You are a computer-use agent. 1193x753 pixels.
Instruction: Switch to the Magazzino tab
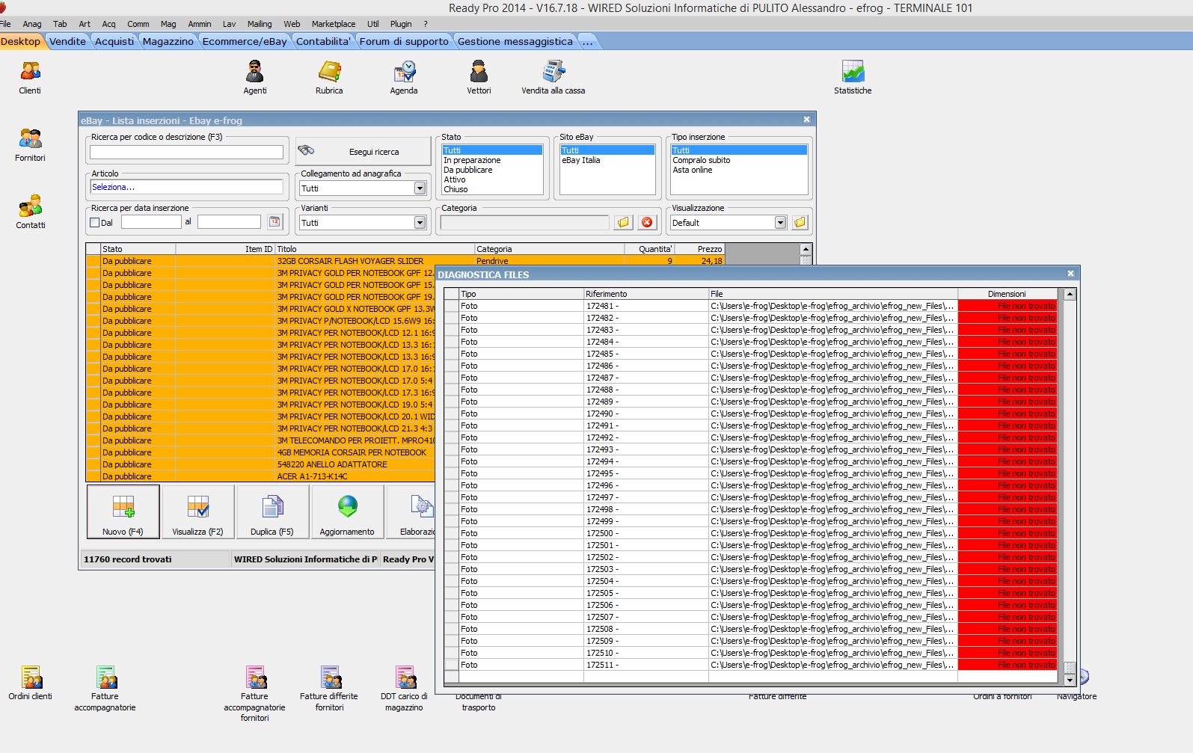coord(168,42)
